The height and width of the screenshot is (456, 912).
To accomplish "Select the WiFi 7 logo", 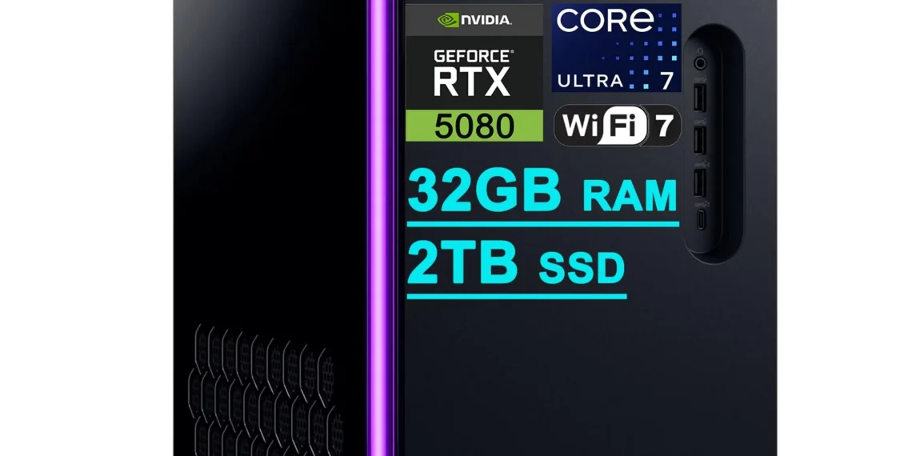I will [x=617, y=125].
